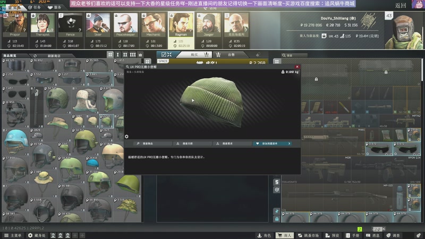Click the 搜索关联 linked search button
Screen dimensions: 425x239
tap(192, 143)
